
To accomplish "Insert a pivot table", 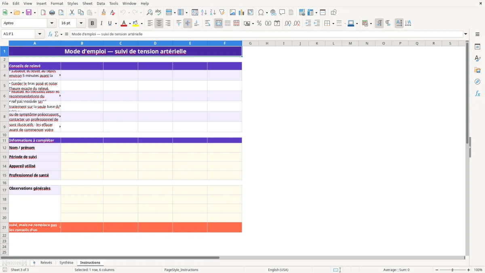I will pyautogui.click(x=251, y=13).
